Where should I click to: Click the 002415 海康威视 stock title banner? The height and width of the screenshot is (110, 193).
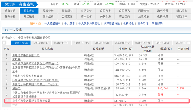point(19,5)
